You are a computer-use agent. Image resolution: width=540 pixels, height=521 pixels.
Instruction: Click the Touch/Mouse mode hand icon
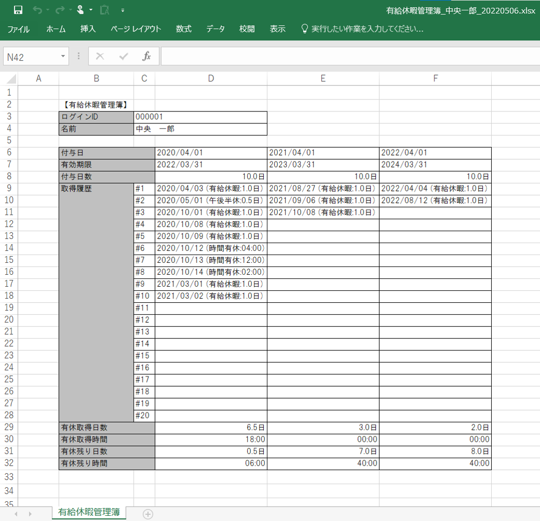point(80,10)
